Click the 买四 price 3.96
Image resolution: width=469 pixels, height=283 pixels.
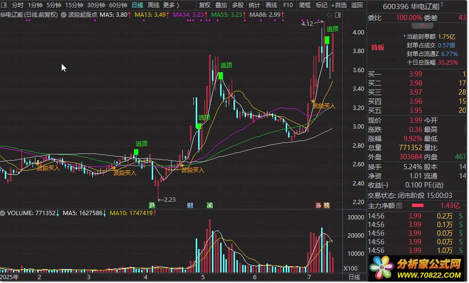416,101
